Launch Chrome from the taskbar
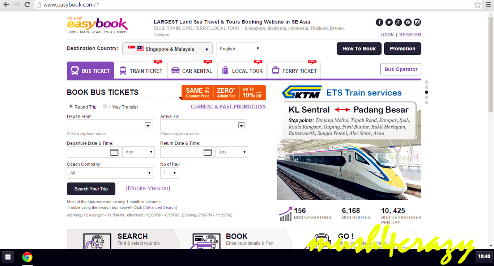 tap(27, 257)
